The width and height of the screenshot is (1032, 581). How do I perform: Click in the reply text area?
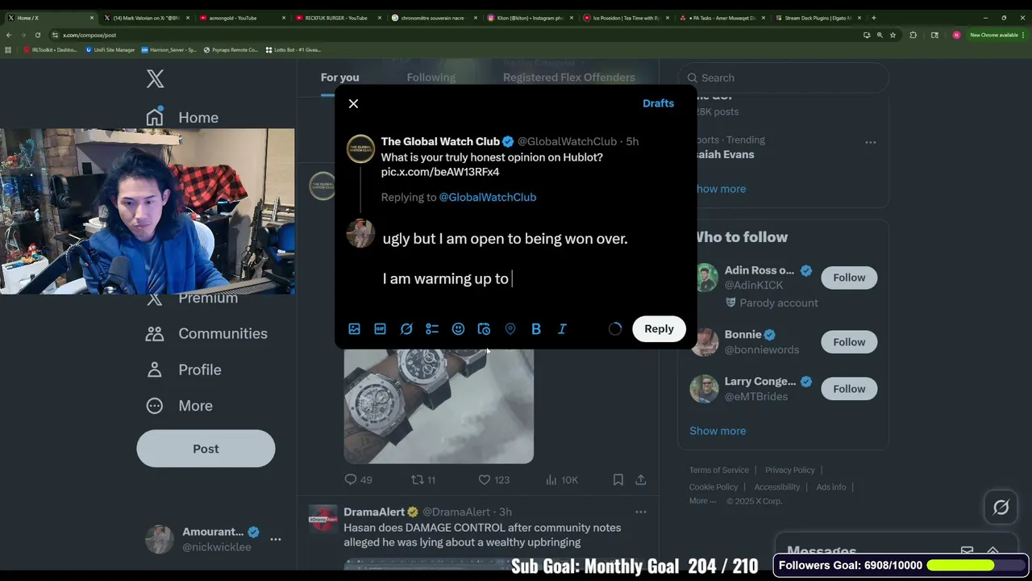tap(532, 258)
